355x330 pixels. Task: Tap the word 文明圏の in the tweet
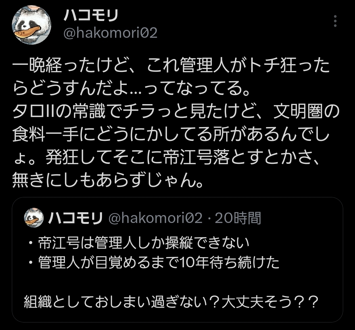tap(306, 112)
